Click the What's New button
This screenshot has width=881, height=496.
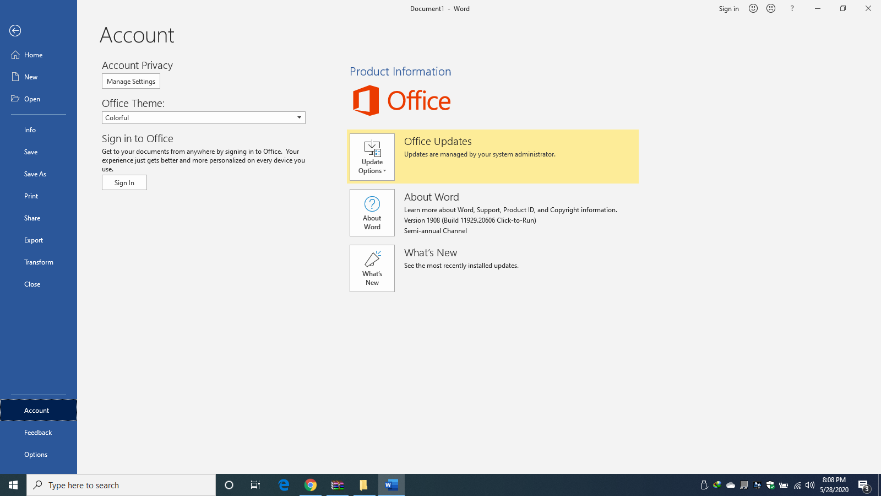click(x=372, y=268)
